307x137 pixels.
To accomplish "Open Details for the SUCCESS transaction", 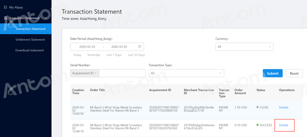I will click(283, 125).
